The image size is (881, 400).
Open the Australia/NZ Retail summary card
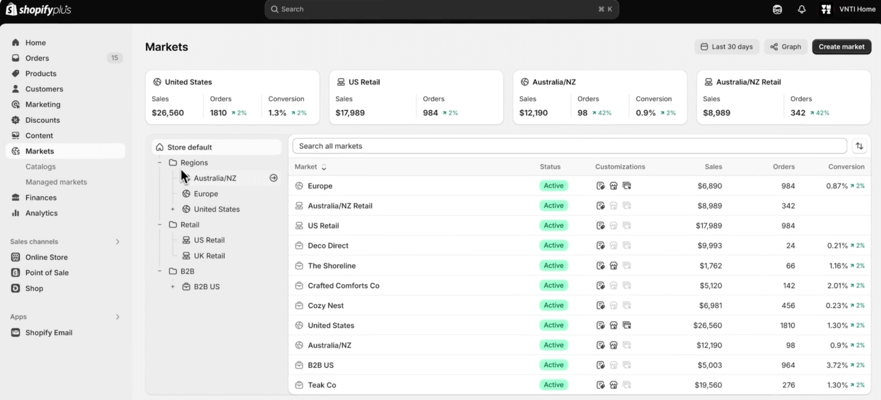coord(783,97)
